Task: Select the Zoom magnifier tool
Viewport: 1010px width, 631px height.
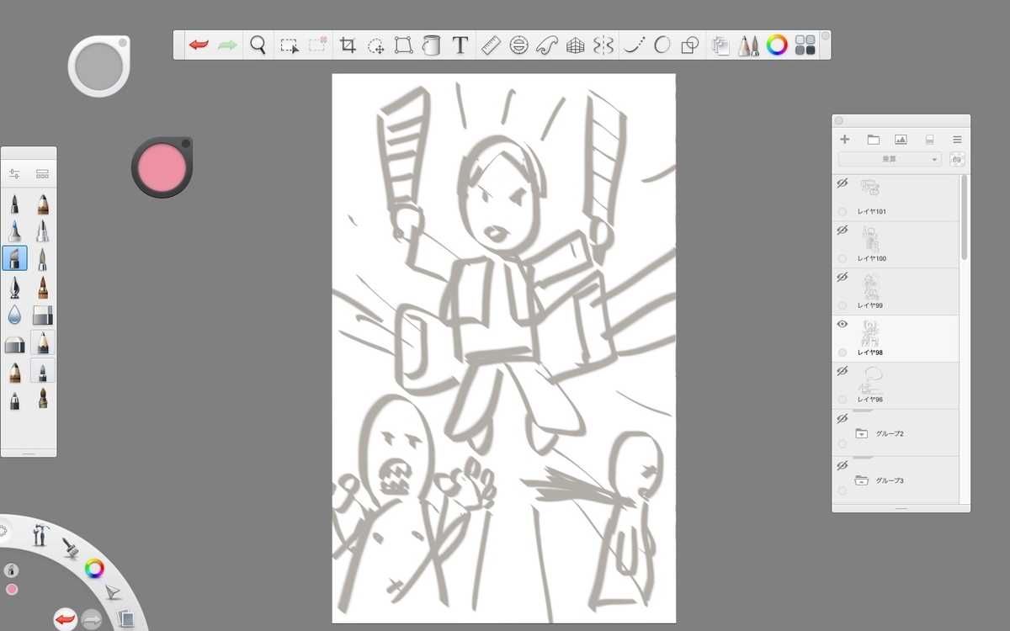Action: [x=258, y=45]
